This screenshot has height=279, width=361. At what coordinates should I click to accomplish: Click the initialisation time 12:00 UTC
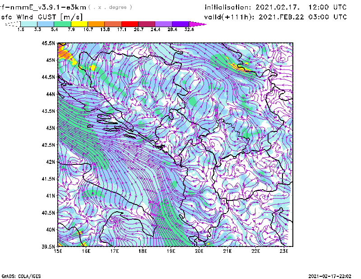[x=328, y=7]
